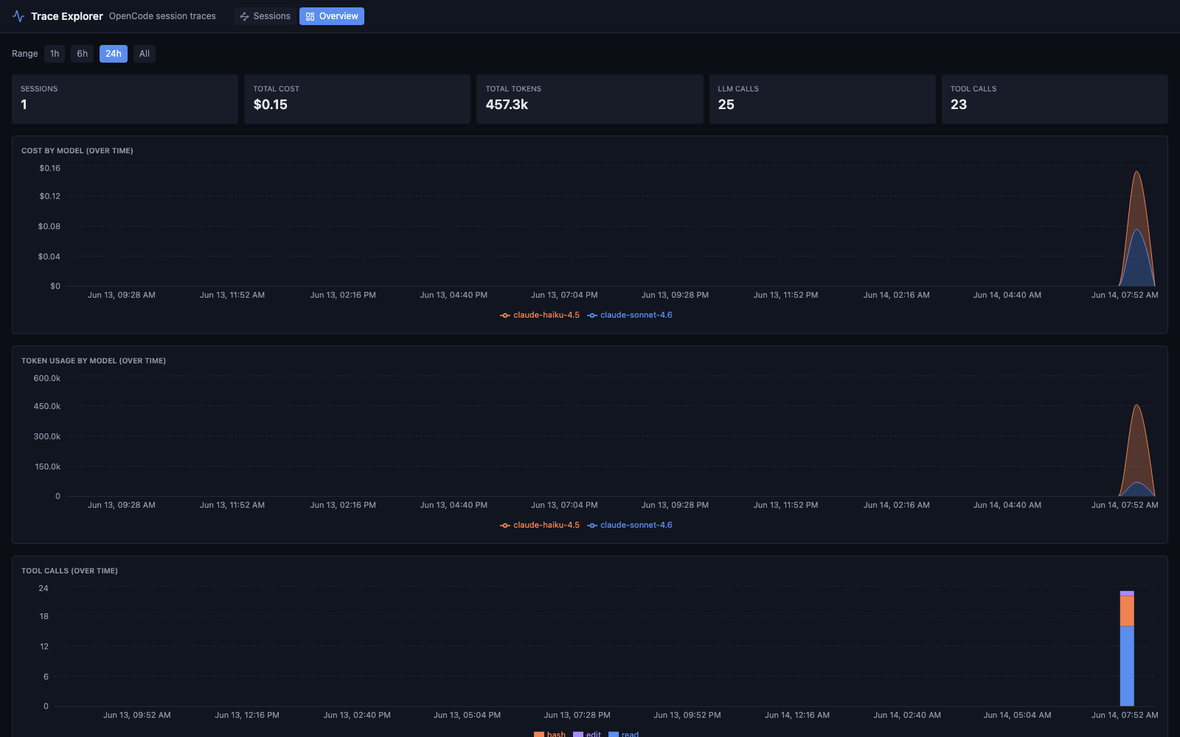The height and width of the screenshot is (737, 1180).
Task: Click 'Jun 14, 12:16 AM' label in Tool Calls chart
Action: [797, 715]
